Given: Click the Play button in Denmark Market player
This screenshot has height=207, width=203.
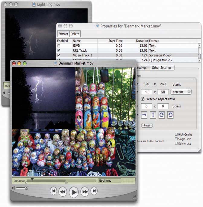Looking at the screenshot, I should pos(74,192).
